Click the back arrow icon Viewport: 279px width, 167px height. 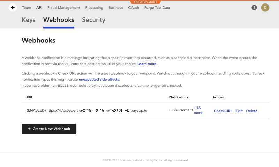pyautogui.click(x=13, y=7)
